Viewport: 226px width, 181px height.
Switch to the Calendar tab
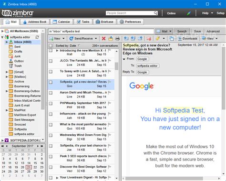pos(62,22)
